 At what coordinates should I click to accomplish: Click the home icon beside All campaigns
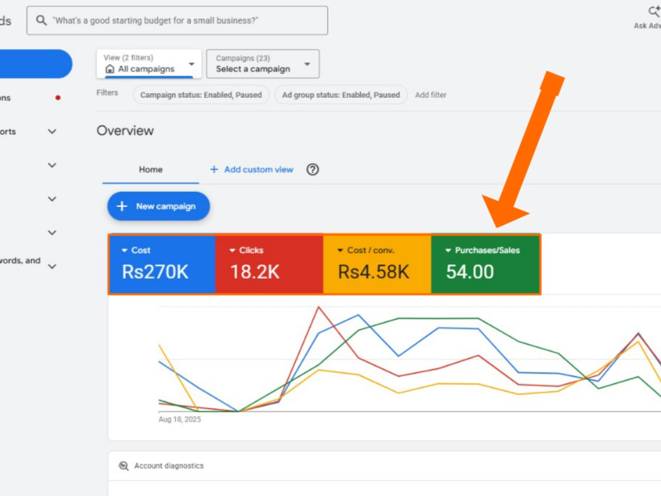point(110,69)
